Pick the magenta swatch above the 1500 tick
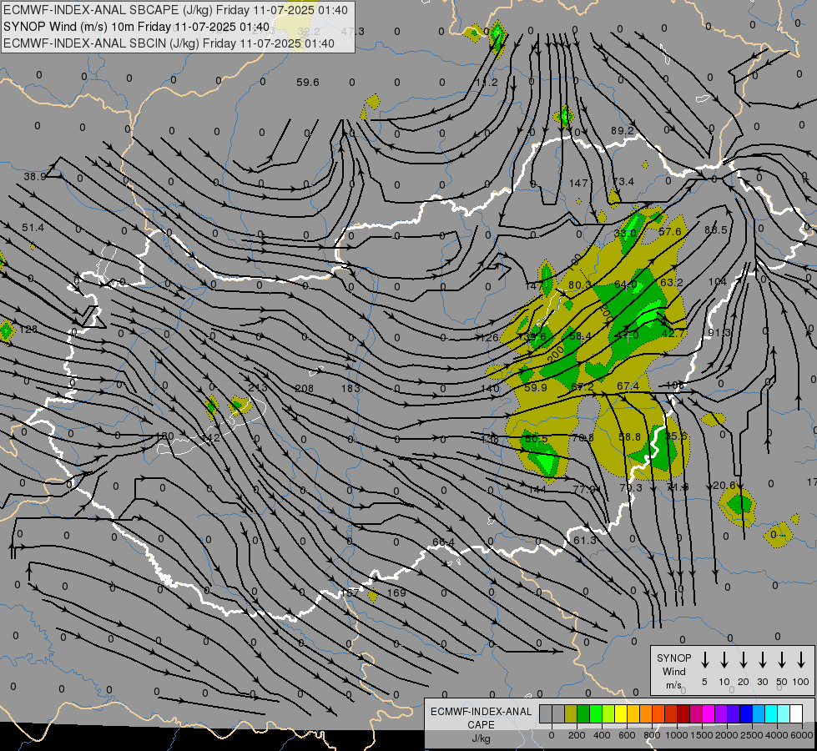The height and width of the screenshot is (751, 817). (x=709, y=713)
